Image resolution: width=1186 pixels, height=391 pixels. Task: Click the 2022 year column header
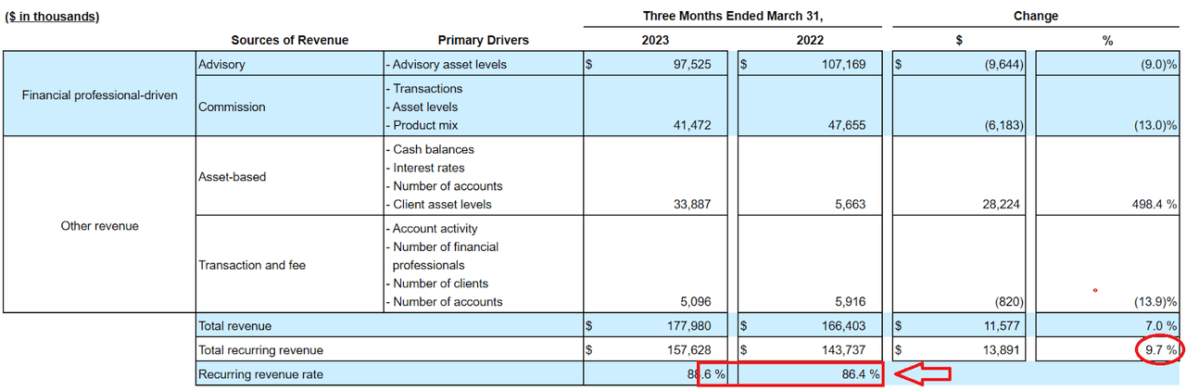pos(809,41)
